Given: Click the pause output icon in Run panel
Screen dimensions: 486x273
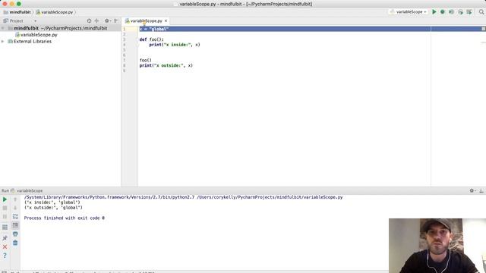Looking at the screenshot, I should [5, 217].
